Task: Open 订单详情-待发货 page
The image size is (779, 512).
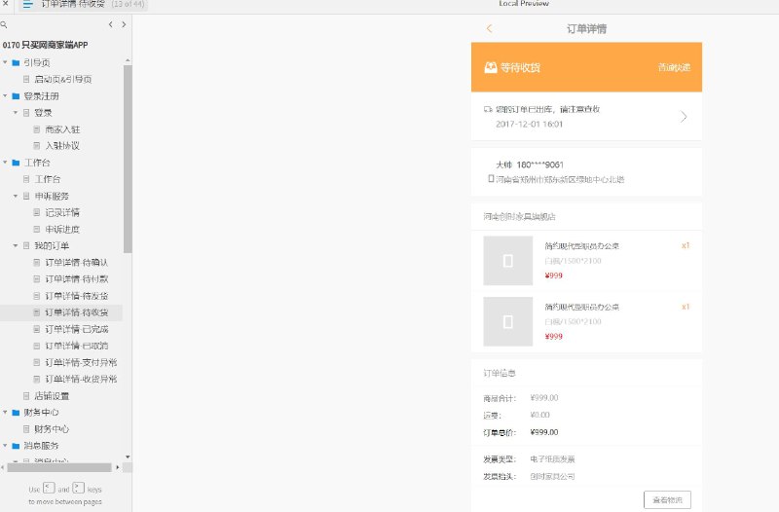Action: point(77,296)
